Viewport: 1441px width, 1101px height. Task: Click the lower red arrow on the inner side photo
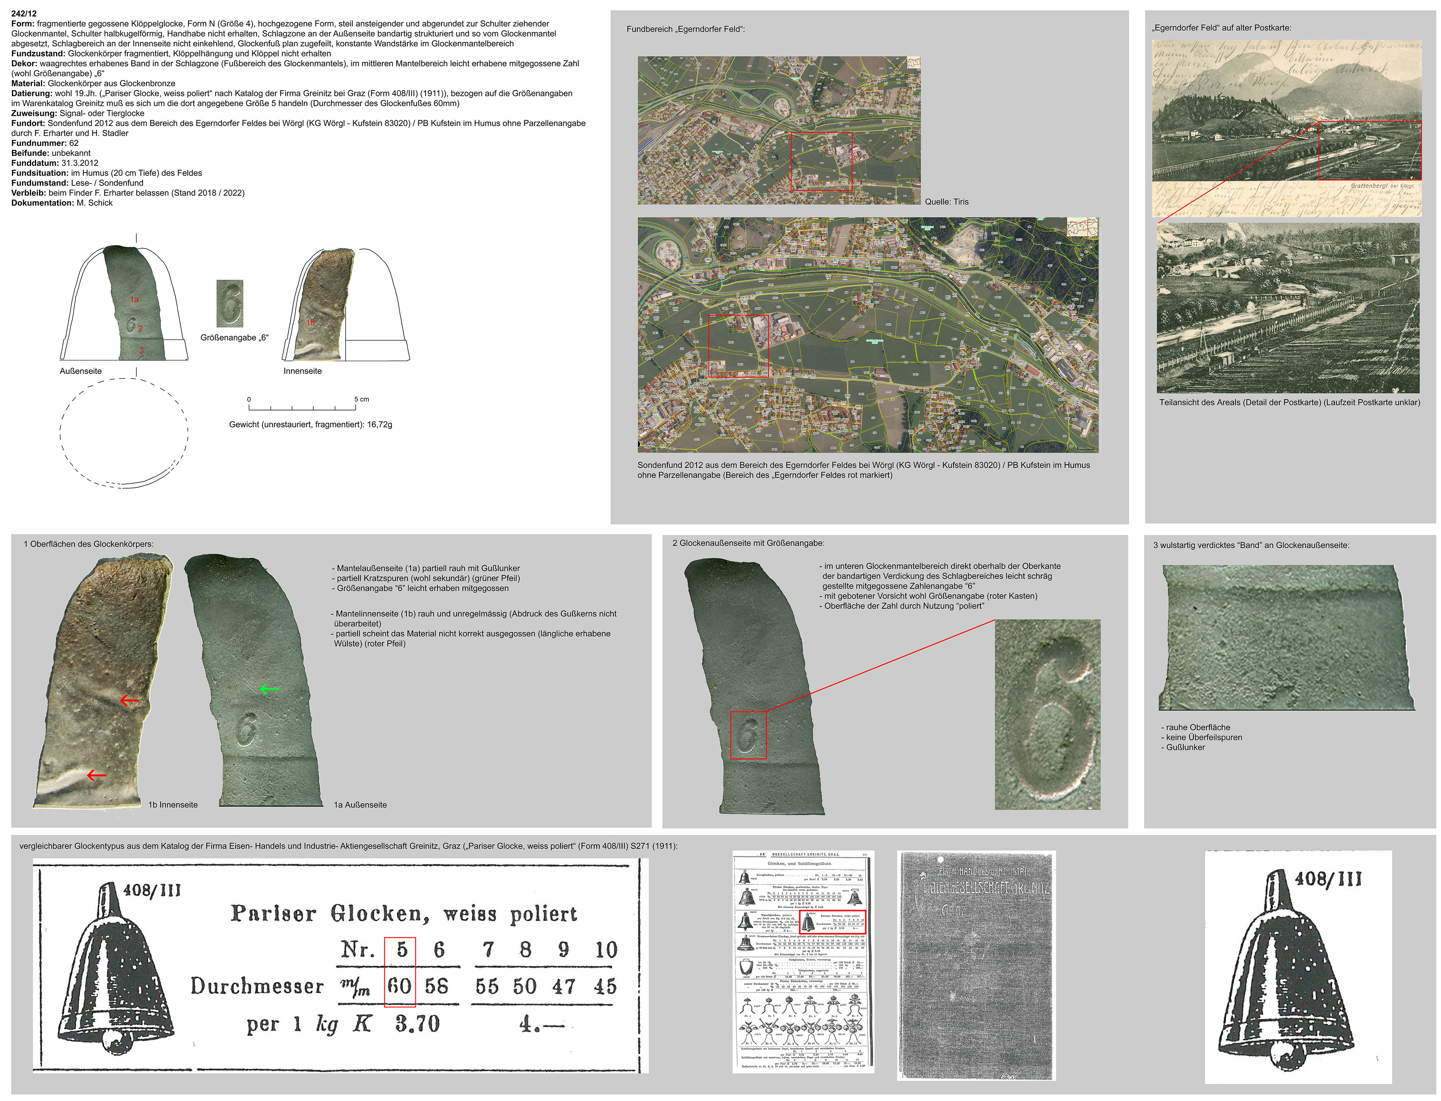point(96,775)
